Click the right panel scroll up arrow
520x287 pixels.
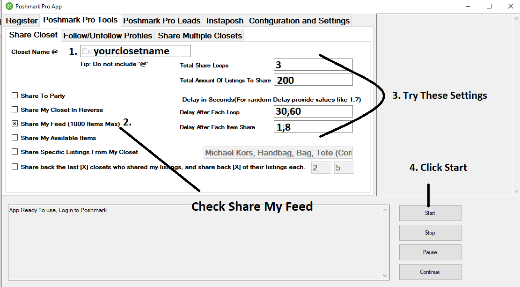pyautogui.click(x=516, y=19)
